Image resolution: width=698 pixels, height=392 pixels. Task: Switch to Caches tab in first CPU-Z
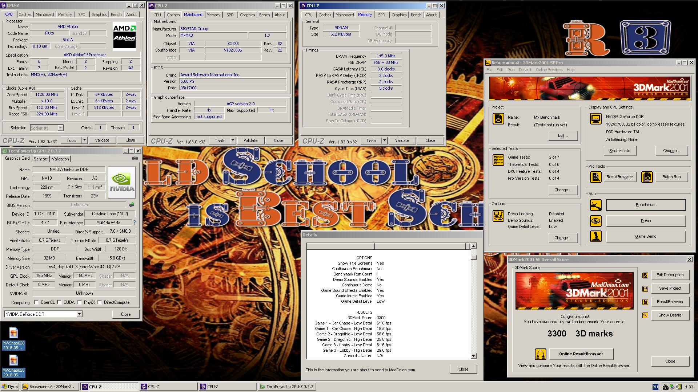[25, 15]
